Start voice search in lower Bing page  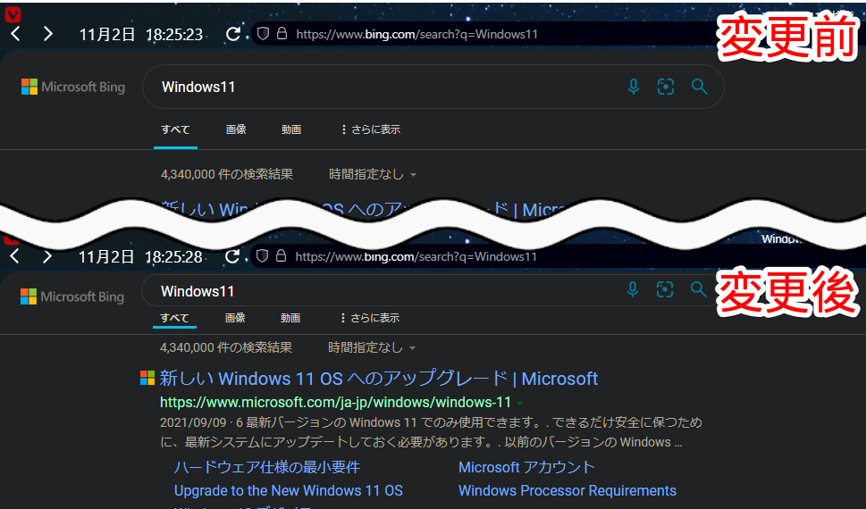pos(633,289)
